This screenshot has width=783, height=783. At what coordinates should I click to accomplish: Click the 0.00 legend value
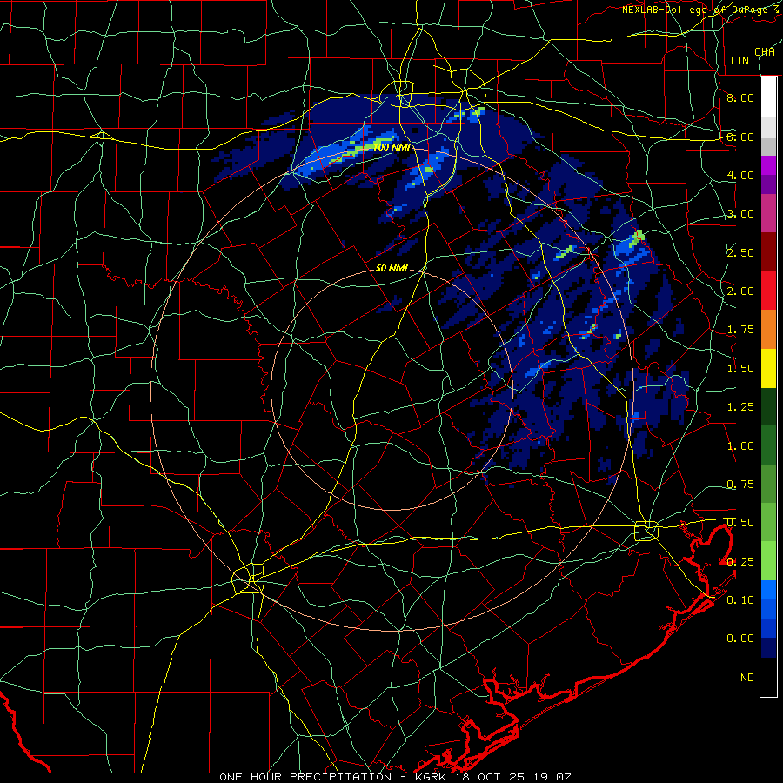click(740, 639)
